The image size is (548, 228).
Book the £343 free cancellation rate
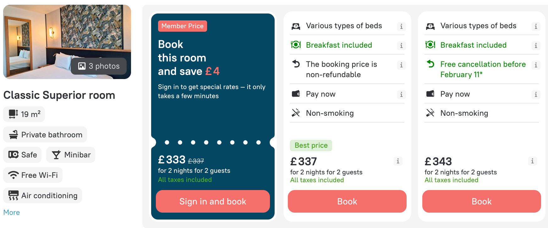(481, 201)
